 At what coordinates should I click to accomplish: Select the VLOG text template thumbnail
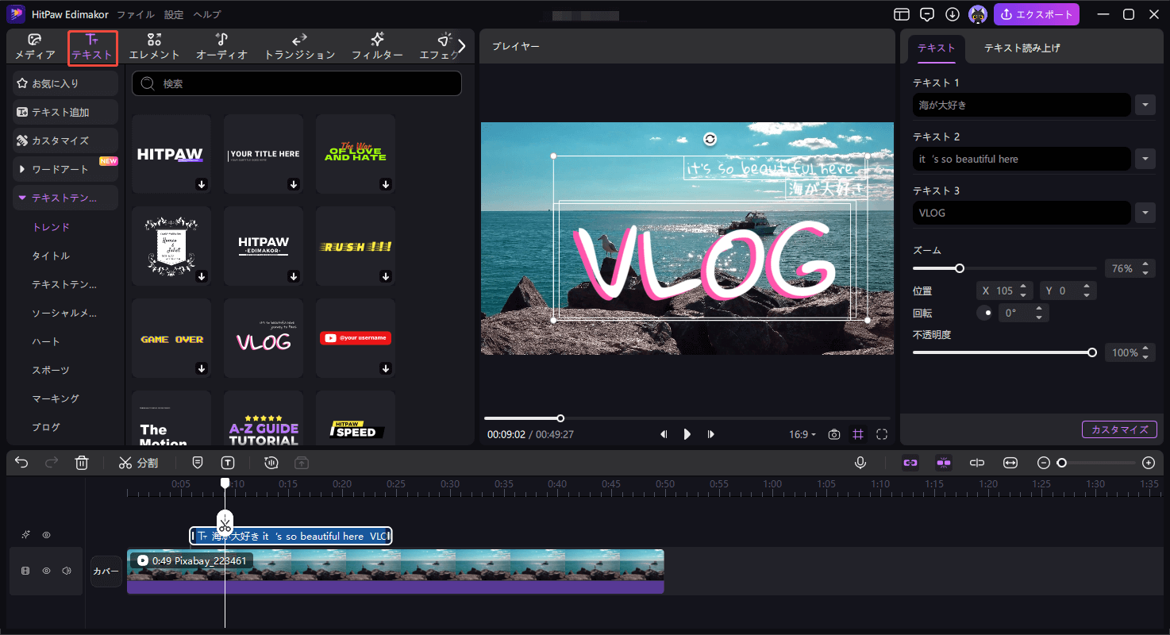[x=264, y=338]
